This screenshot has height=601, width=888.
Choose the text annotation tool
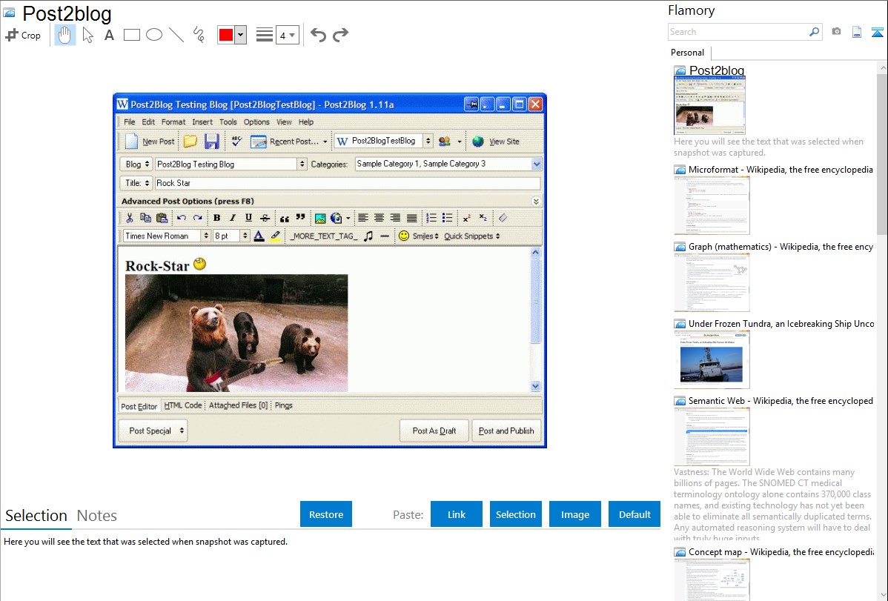pyautogui.click(x=109, y=35)
